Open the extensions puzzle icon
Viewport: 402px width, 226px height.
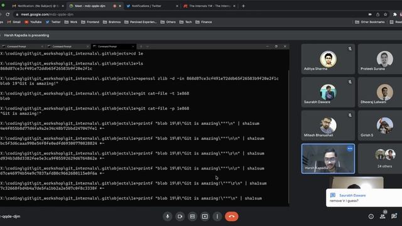tap(395, 14)
